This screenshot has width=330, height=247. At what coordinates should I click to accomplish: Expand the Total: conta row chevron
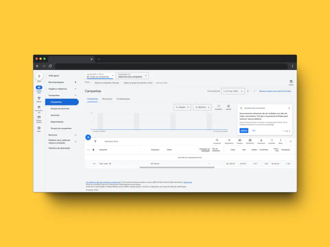[x=94, y=164]
